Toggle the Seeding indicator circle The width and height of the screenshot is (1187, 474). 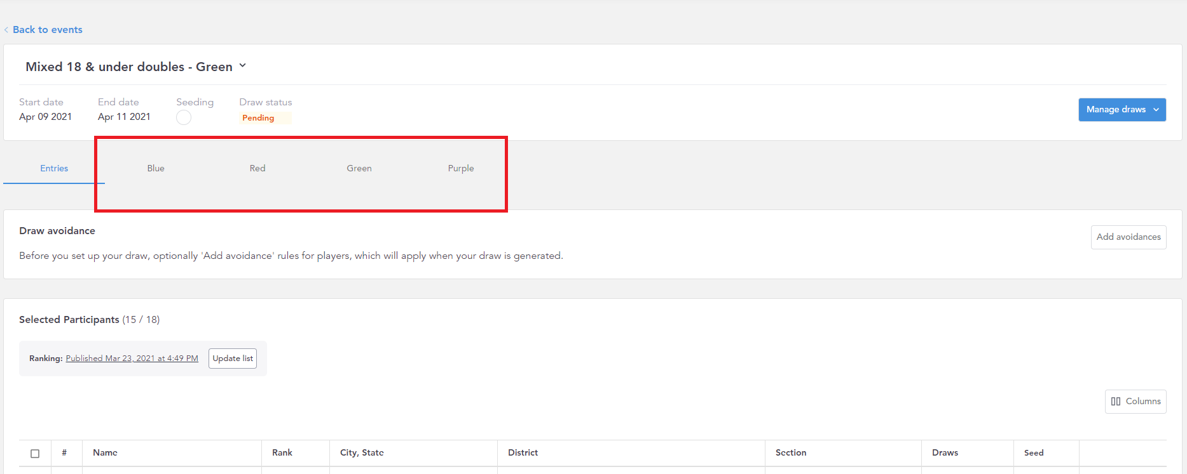tap(184, 117)
